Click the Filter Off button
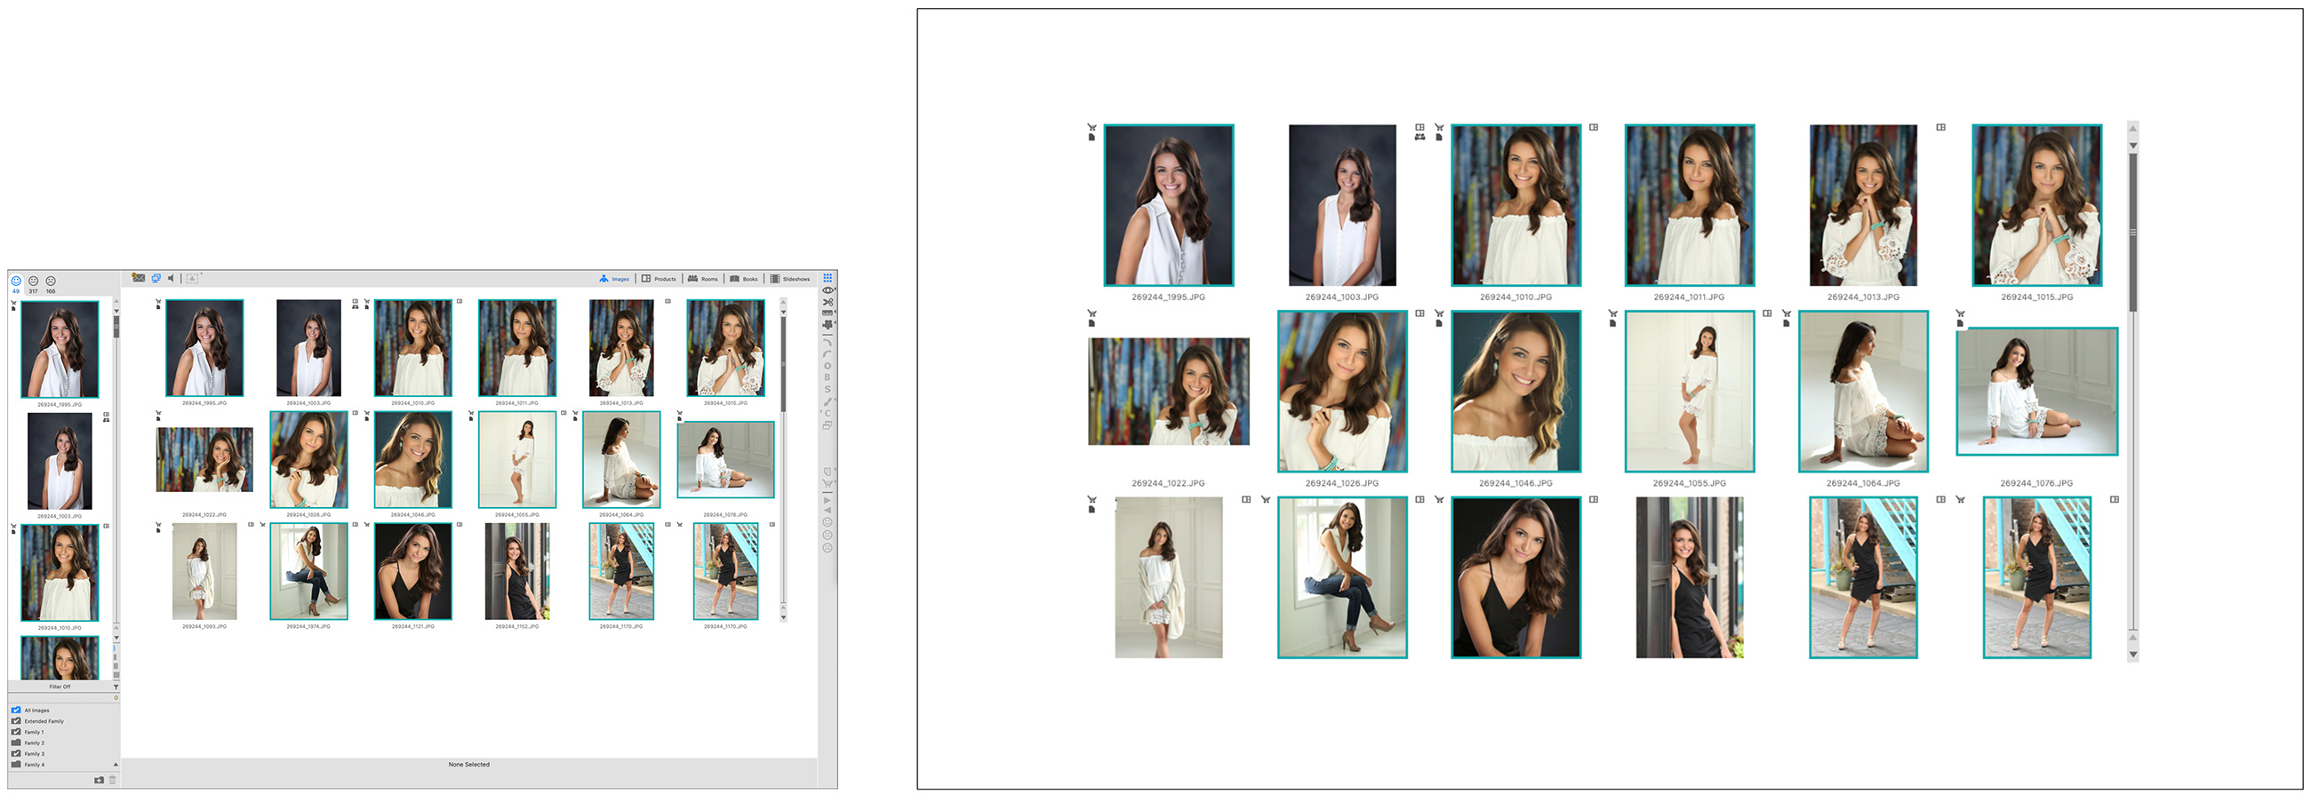The height and width of the screenshot is (802, 2311). pos(60,687)
